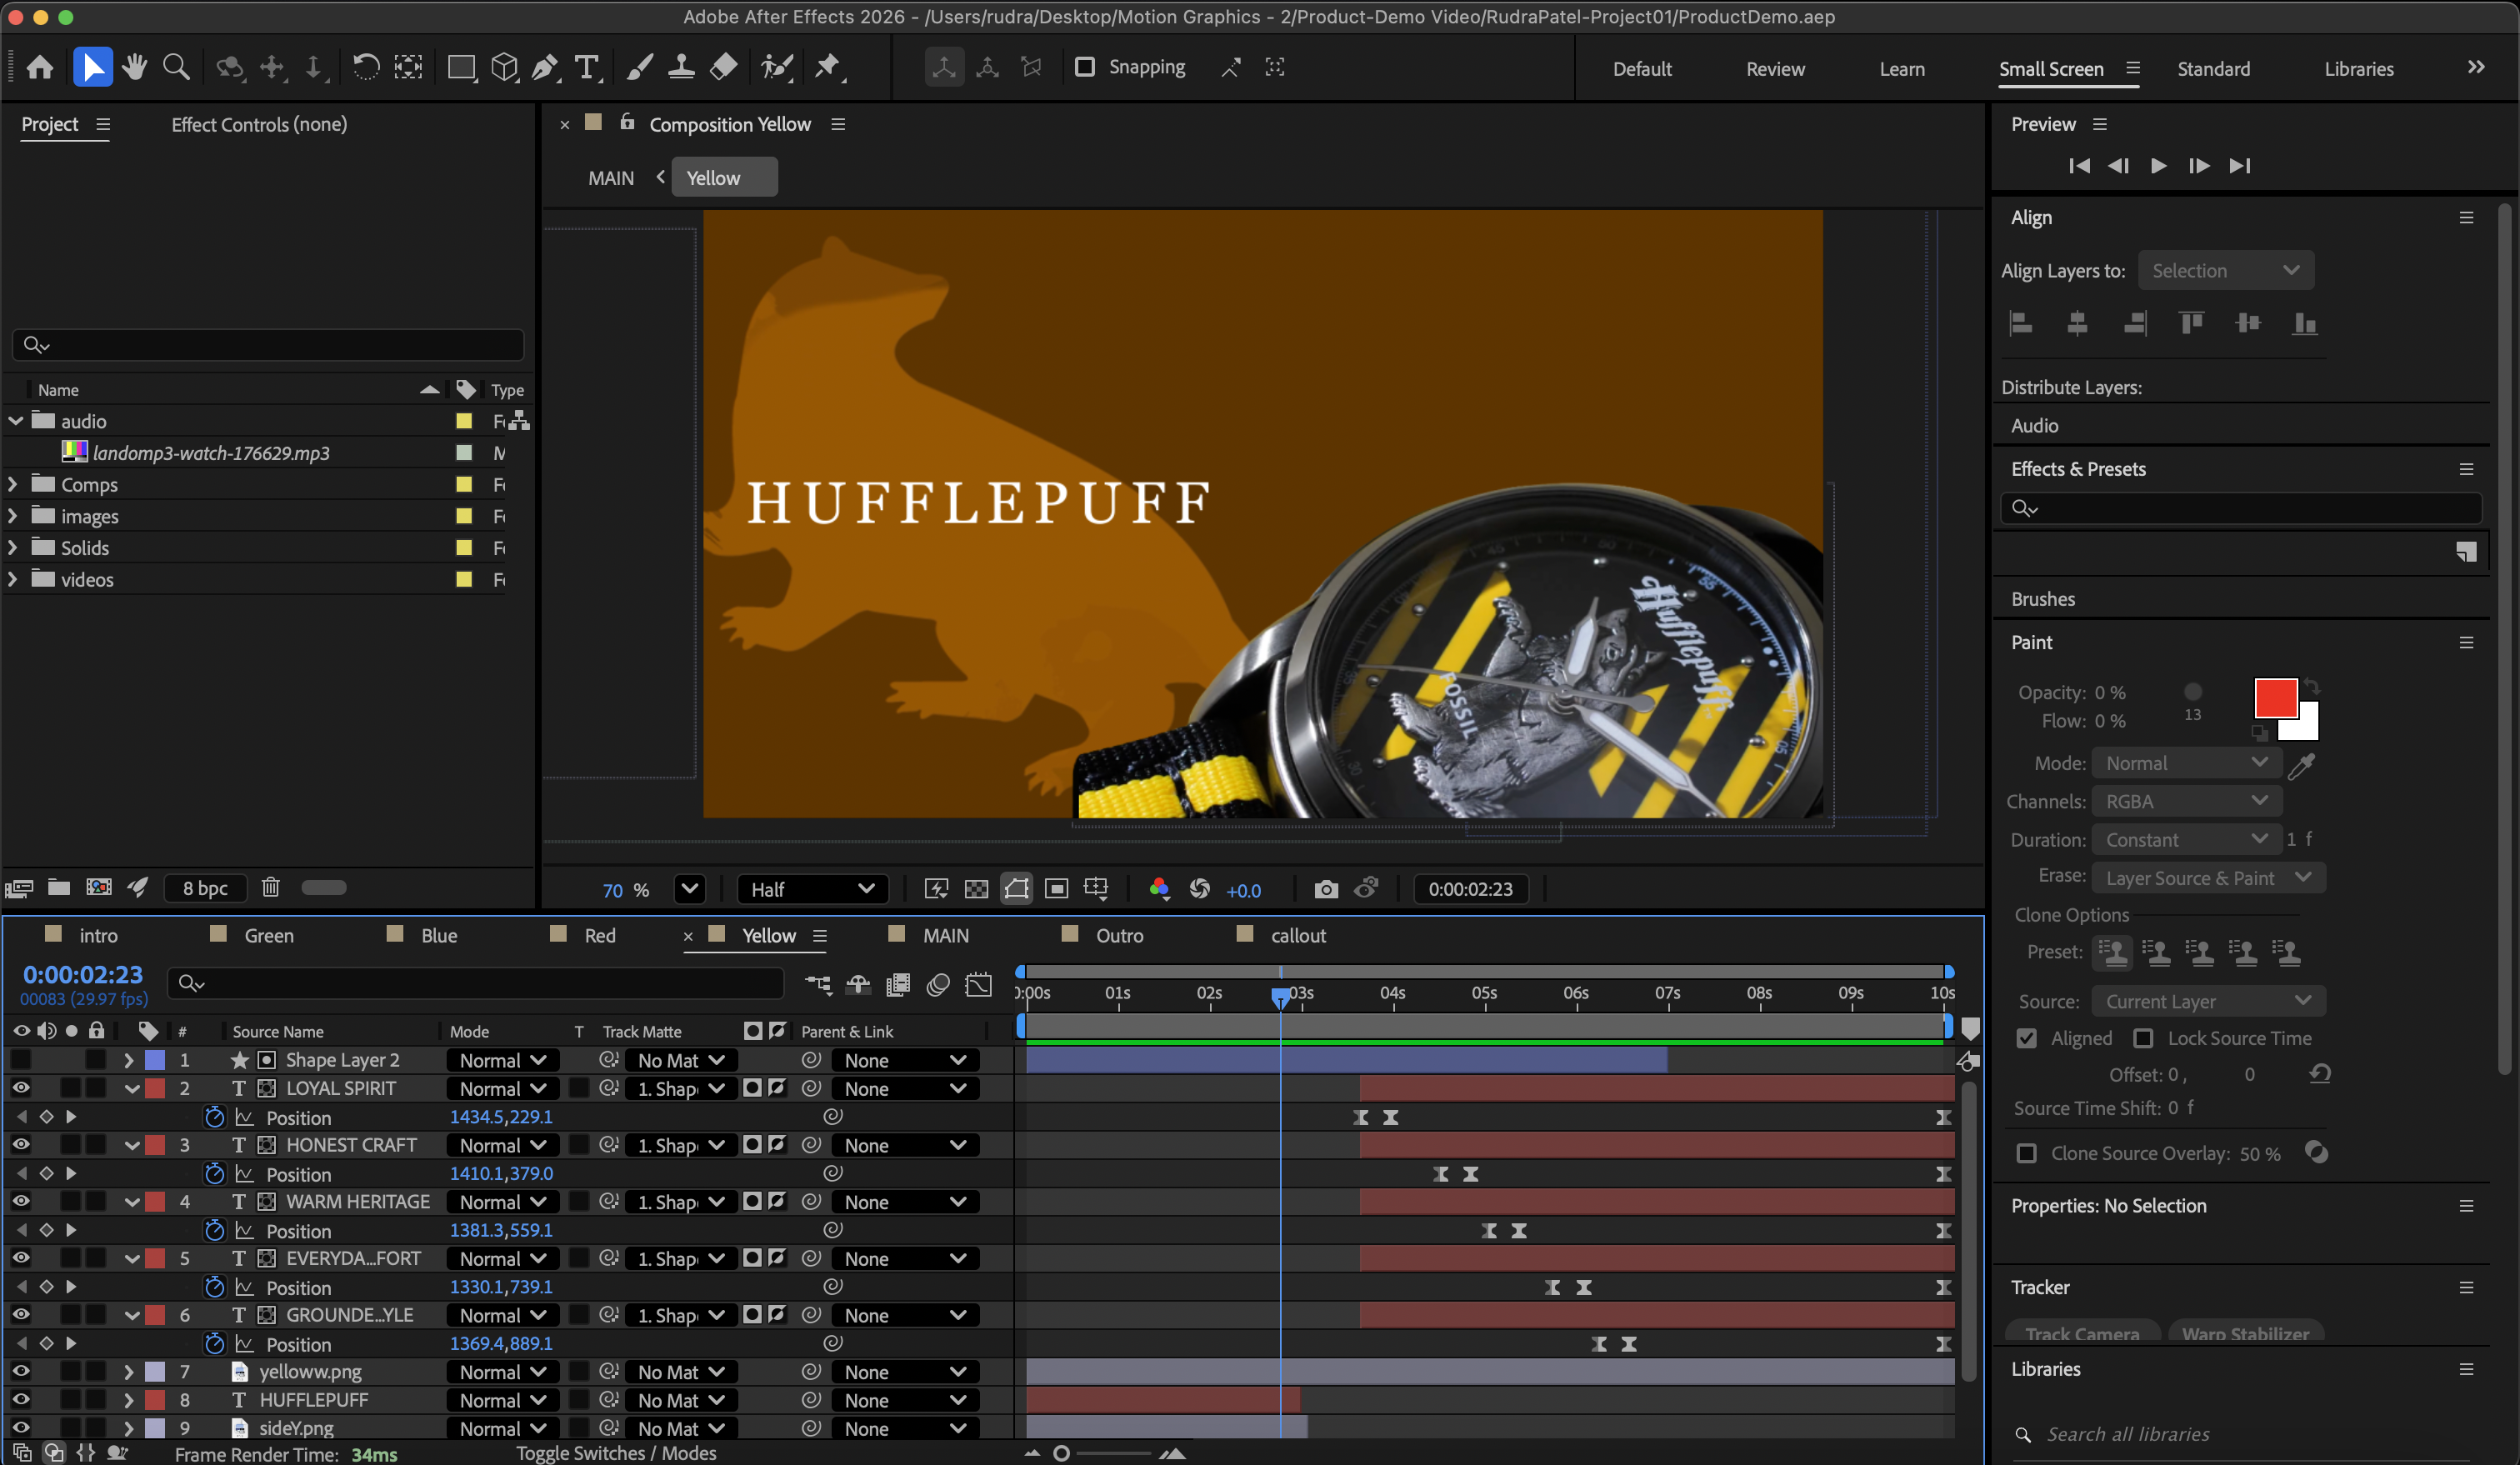Select the Rotation tool
This screenshot has height=1465, width=2520.
[366, 67]
